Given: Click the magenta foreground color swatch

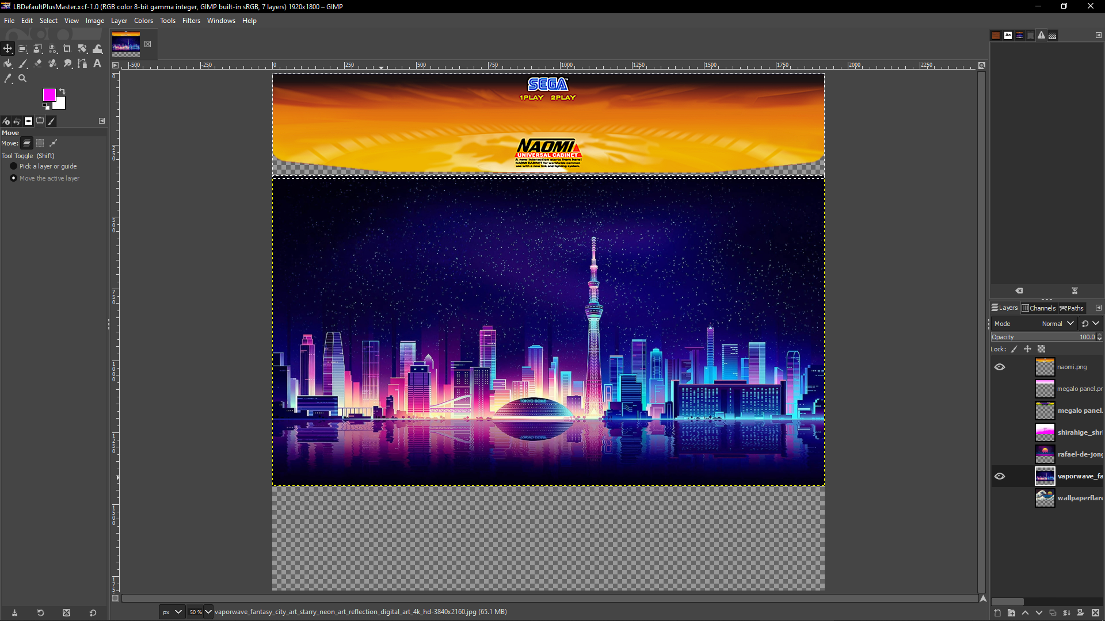Looking at the screenshot, I should pos(48,94).
